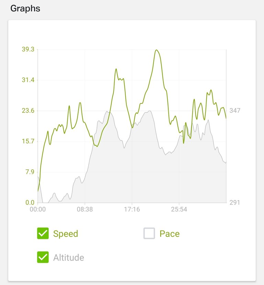Click the highest peak of the speed line
The width and height of the screenshot is (264, 285).
click(x=156, y=50)
